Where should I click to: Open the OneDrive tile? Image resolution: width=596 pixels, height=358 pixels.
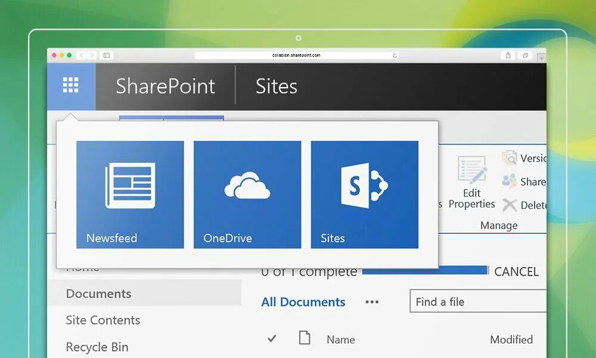[247, 195]
